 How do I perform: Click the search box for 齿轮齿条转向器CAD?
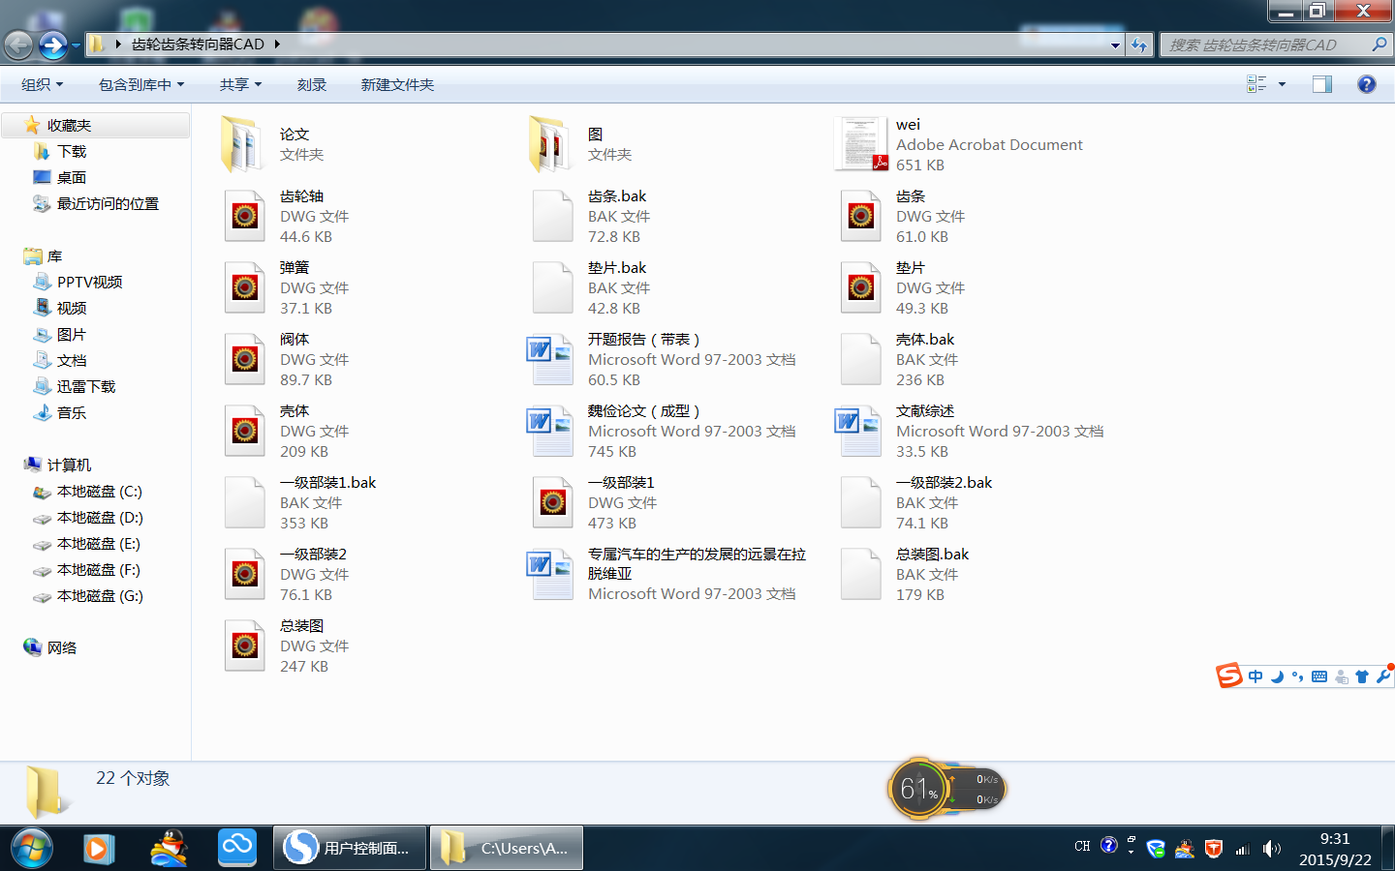[1269, 45]
